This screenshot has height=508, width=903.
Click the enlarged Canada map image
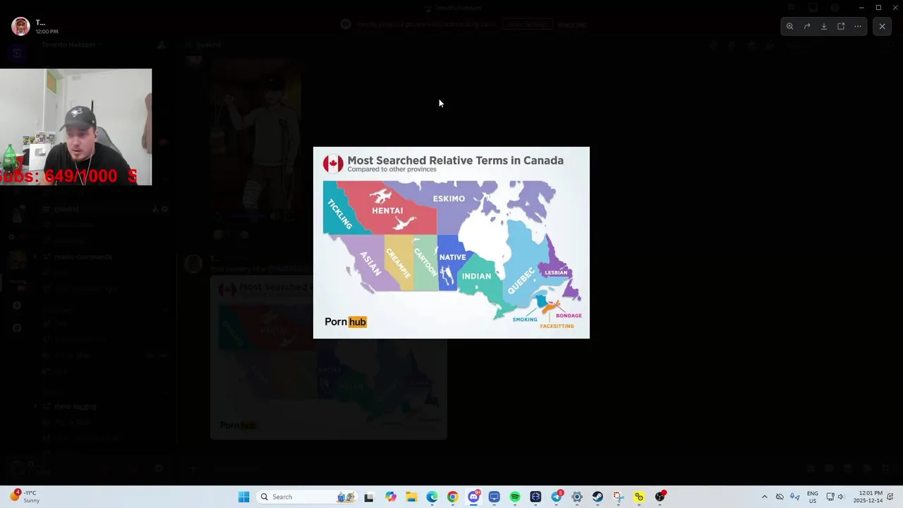pyautogui.click(x=451, y=243)
